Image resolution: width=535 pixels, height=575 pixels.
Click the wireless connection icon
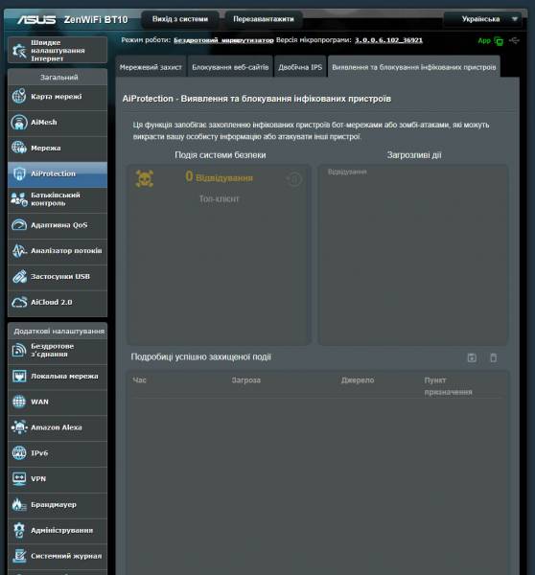[19, 350]
